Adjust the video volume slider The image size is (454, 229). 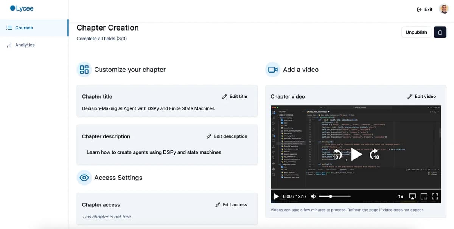pyautogui.click(x=334, y=197)
